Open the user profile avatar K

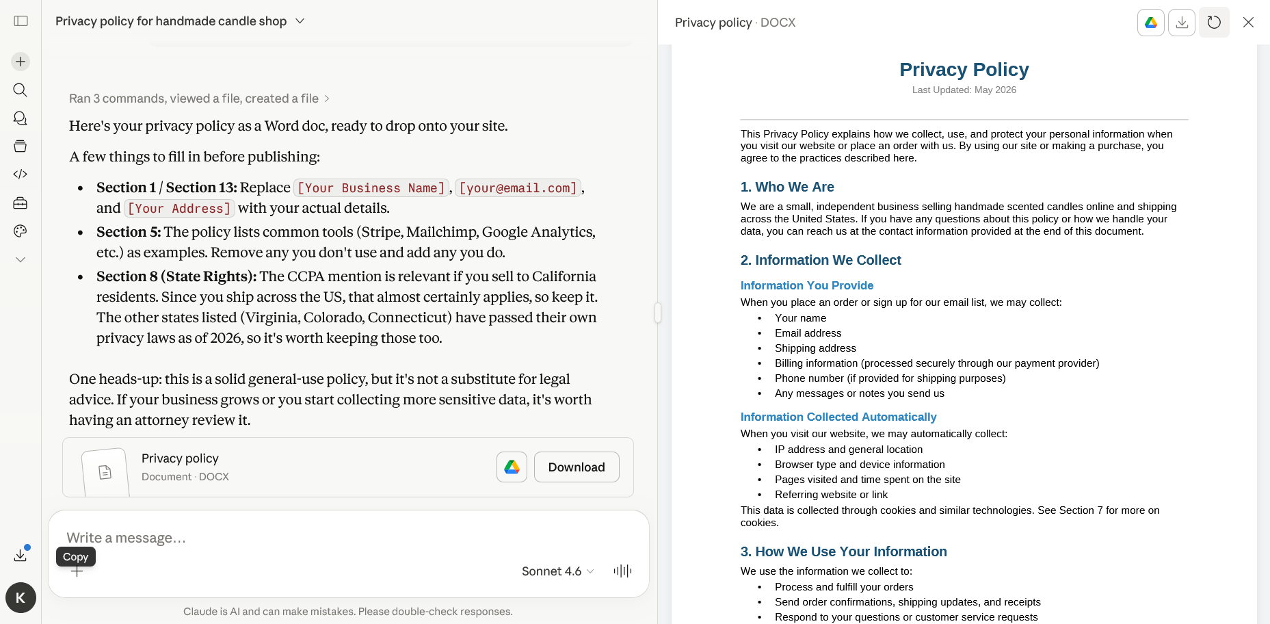point(21,598)
